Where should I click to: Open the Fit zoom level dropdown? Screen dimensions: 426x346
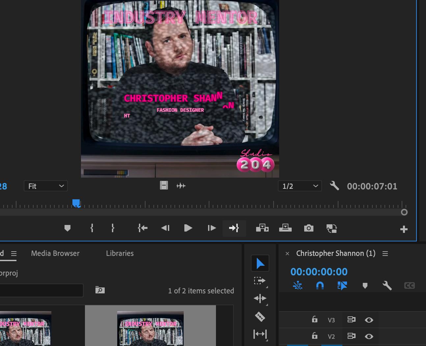click(x=46, y=186)
